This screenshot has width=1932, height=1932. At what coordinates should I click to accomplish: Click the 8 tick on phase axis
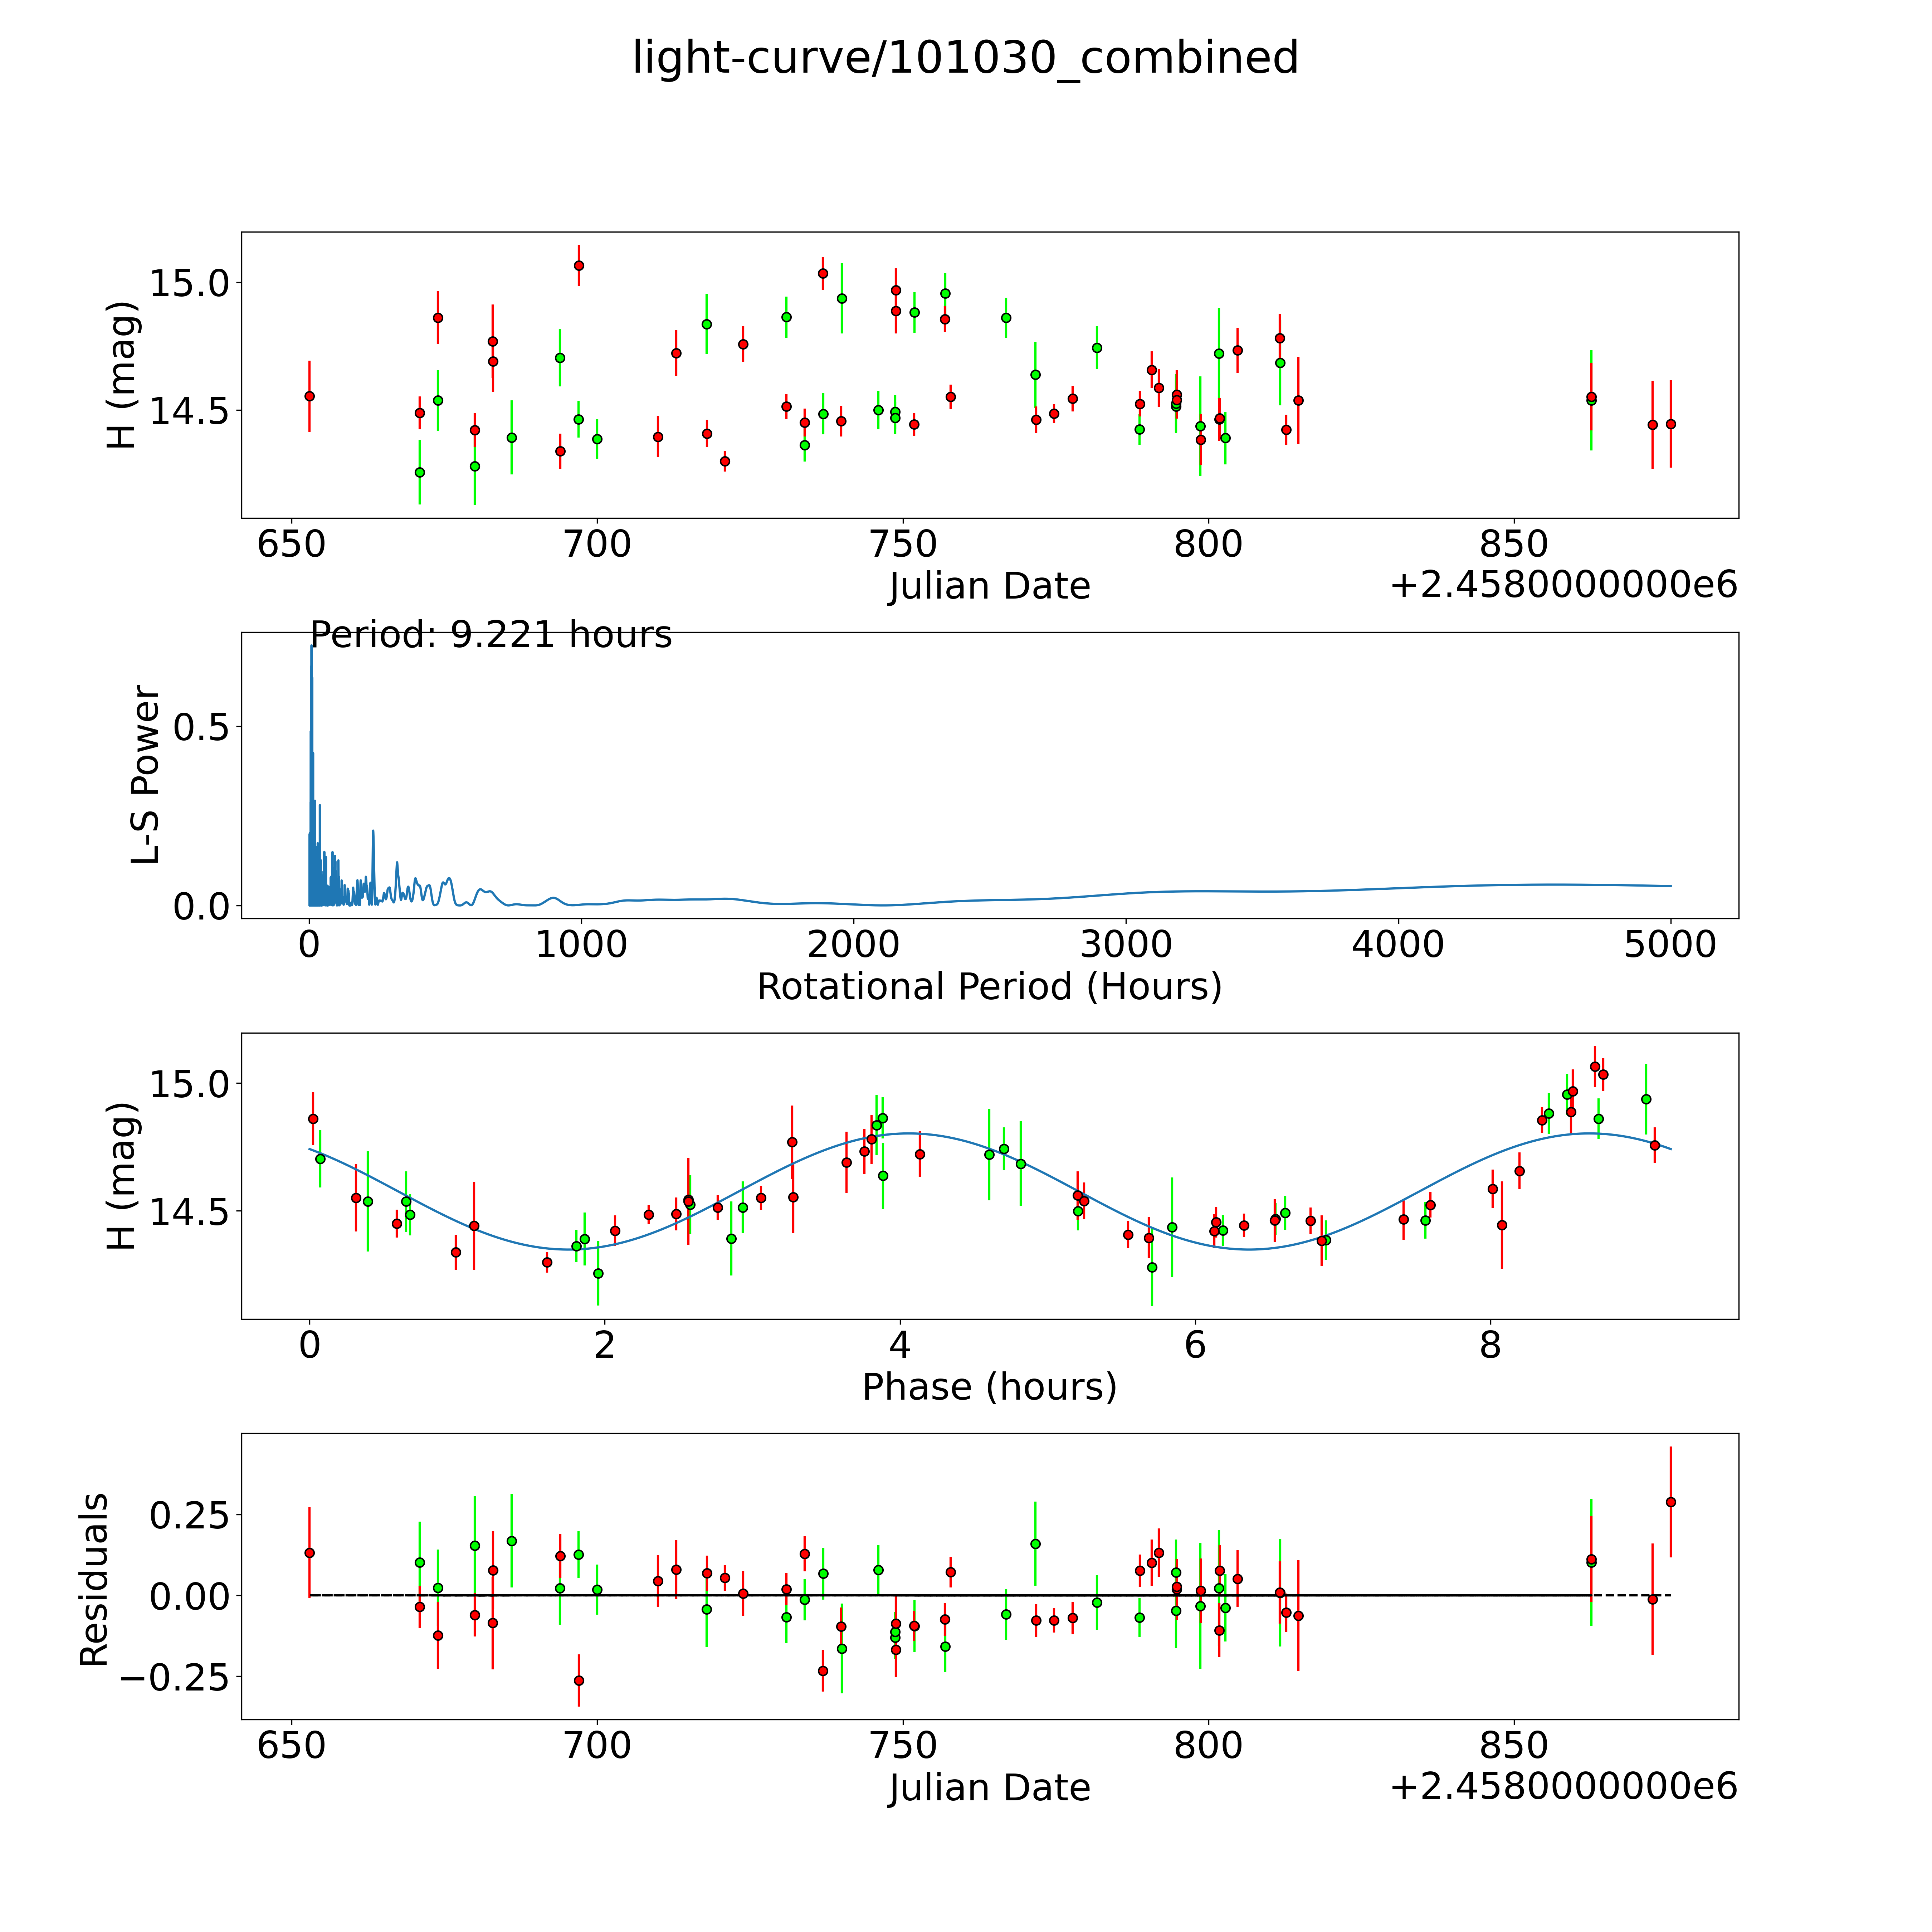[x=1490, y=1345]
